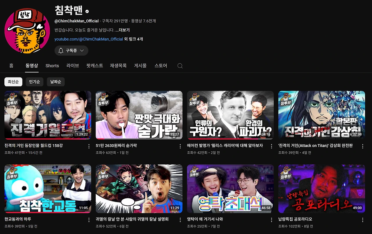
Task: Expand the 구독중 subscription dropdown chevron
Action: [82, 50]
